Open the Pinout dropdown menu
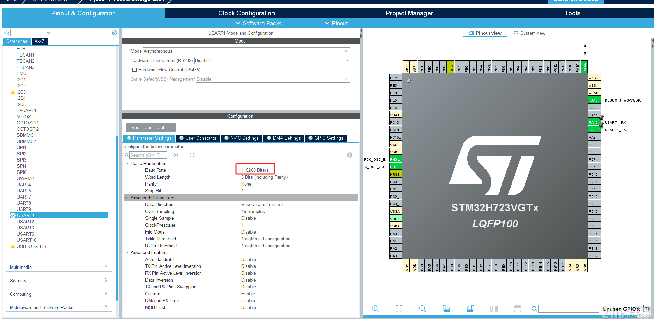 pyautogui.click(x=336, y=23)
